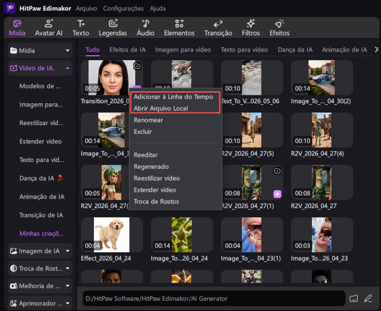
Task: Open Imagem para... sidebar item
Action: (41, 105)
